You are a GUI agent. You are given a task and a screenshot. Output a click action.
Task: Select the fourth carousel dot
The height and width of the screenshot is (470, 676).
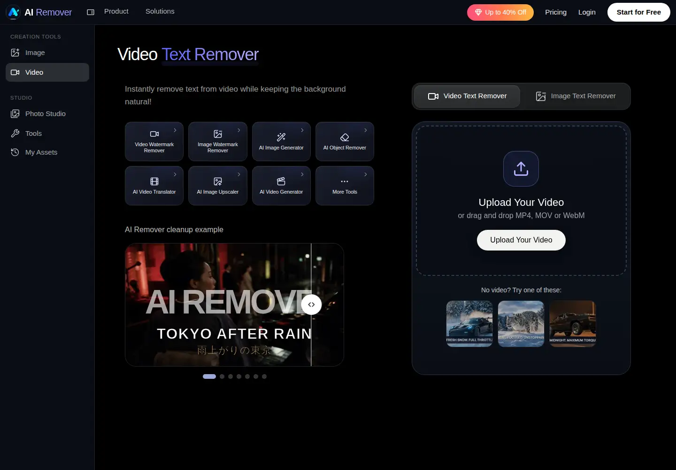pyautogui.click(x=239, y=376)
